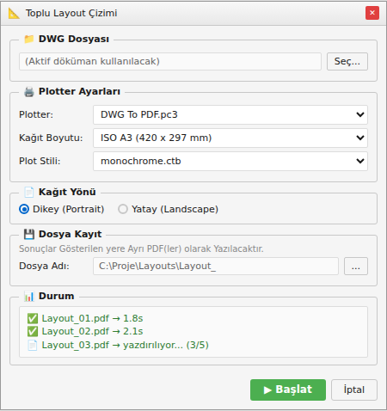Cancel with the İptal button
Image resolution: width=387 pixels, height=411 pixels.
tap(354, 390)
